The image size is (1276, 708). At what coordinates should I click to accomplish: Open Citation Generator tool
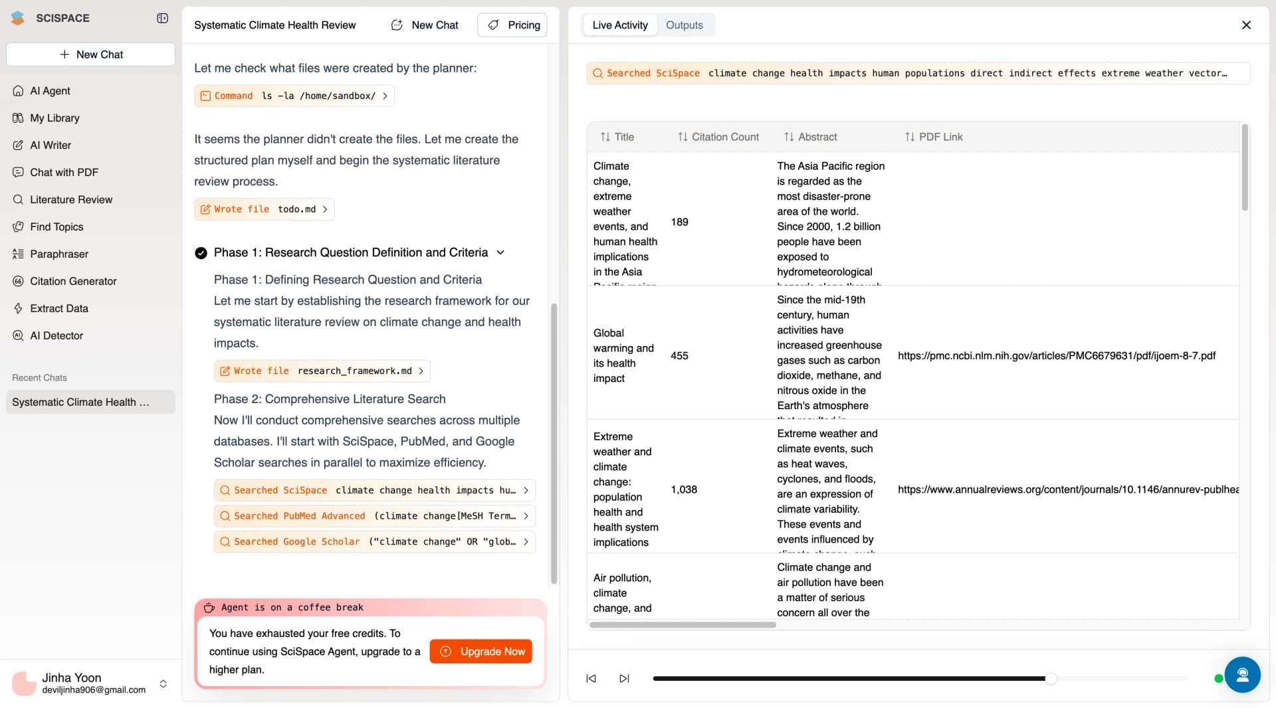[x=90, y=281]
